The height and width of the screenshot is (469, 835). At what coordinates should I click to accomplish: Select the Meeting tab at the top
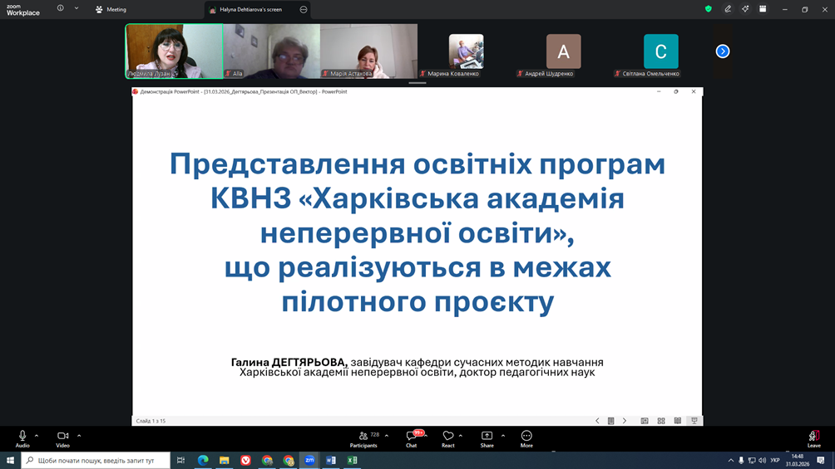coord(111,9)
